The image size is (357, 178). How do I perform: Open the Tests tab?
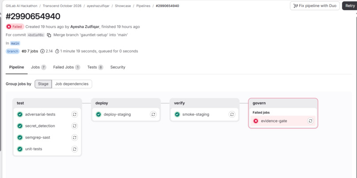pos(95,67)
